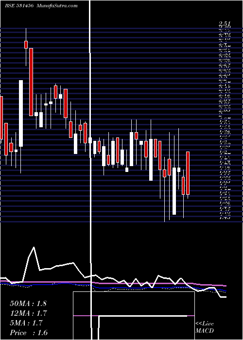Click the last red candlestick on the chart
This screenshot has height=340, width=243.
[188, 173]
